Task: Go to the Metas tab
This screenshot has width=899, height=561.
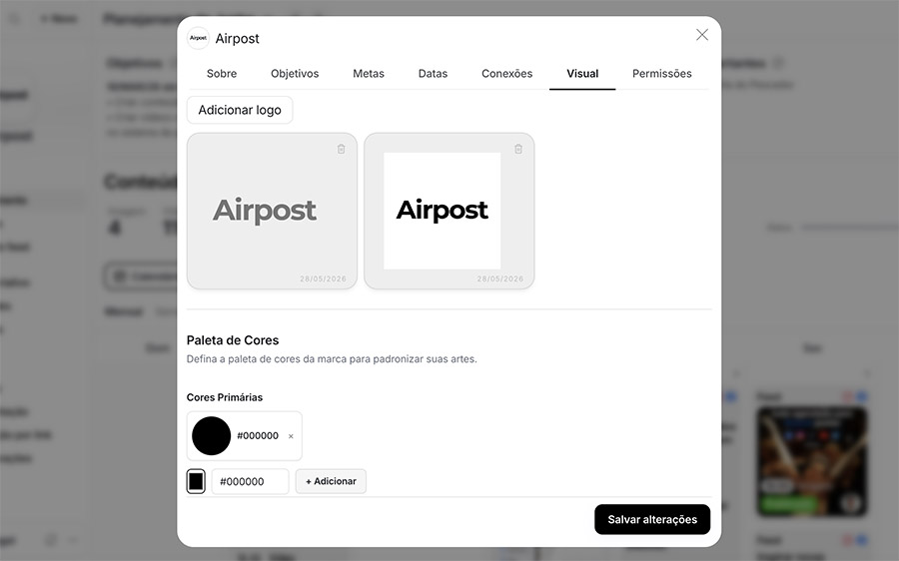Action: click(x=369, y=73)
